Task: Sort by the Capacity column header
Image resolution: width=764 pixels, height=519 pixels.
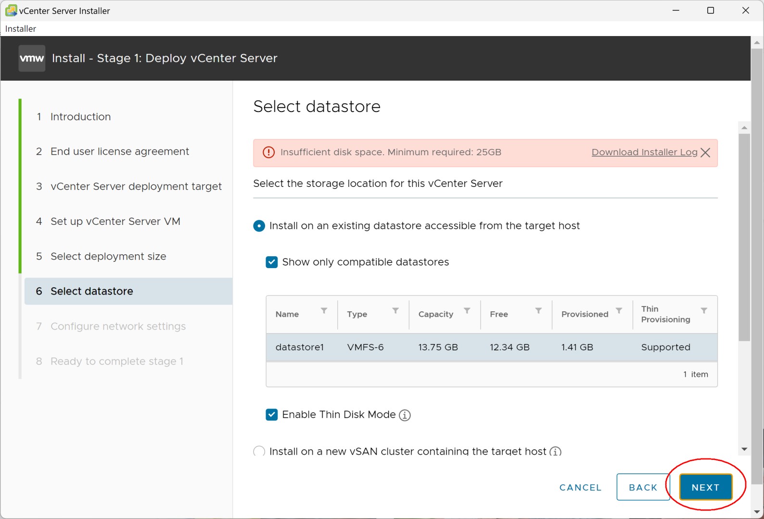Action: pyautogui.click(x=436, y=314)
